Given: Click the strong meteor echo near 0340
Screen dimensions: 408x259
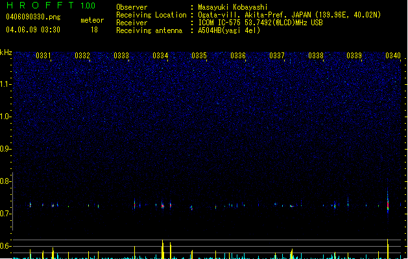Looking at the screenshot, I should 388,203.
